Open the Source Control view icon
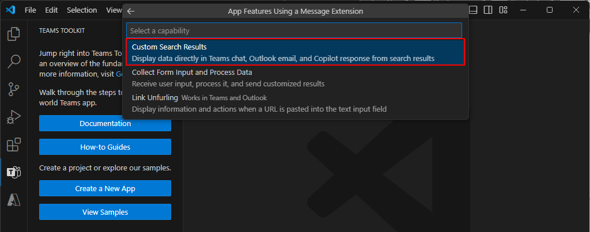This screenshot has height=232, width=590. tap(14, 90)
